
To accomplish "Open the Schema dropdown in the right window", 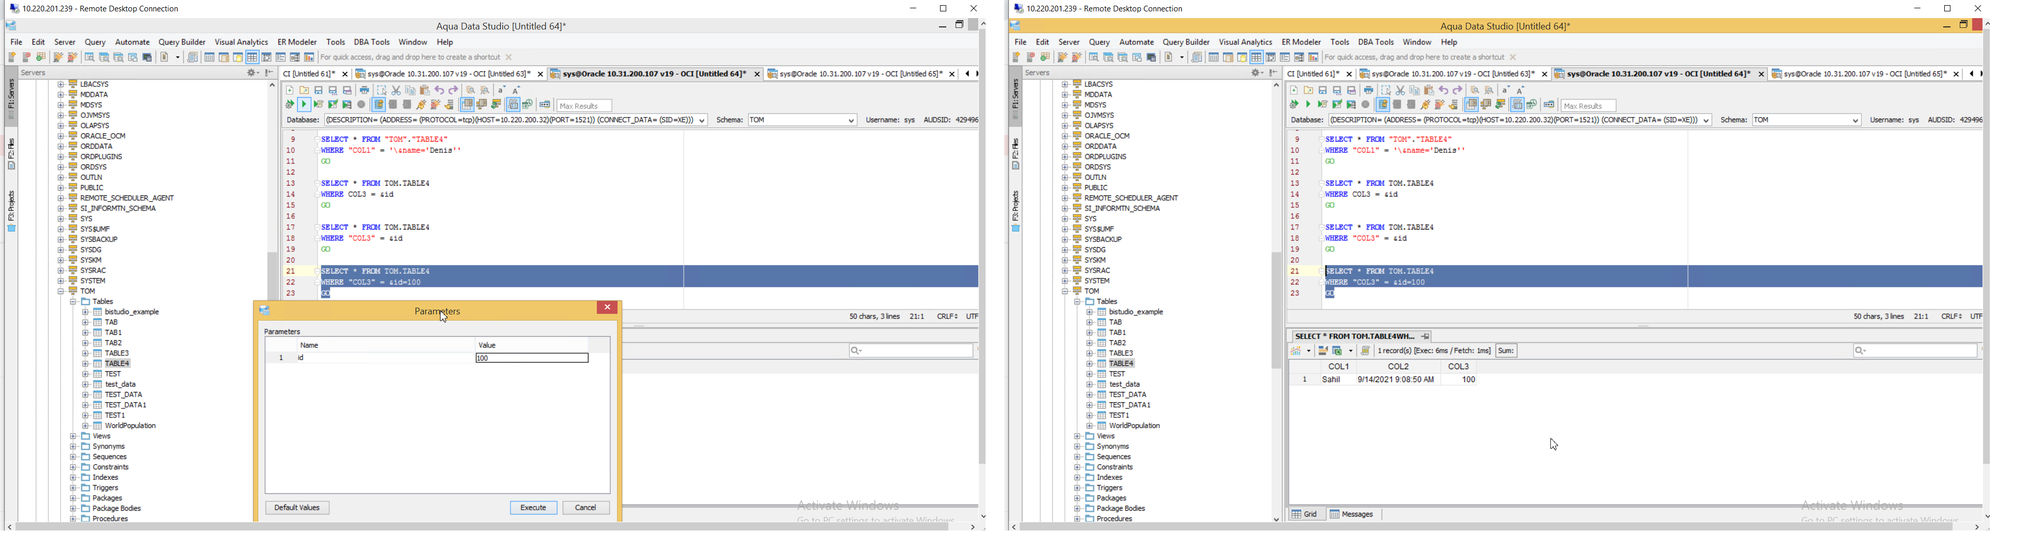I will (1856, 121).
